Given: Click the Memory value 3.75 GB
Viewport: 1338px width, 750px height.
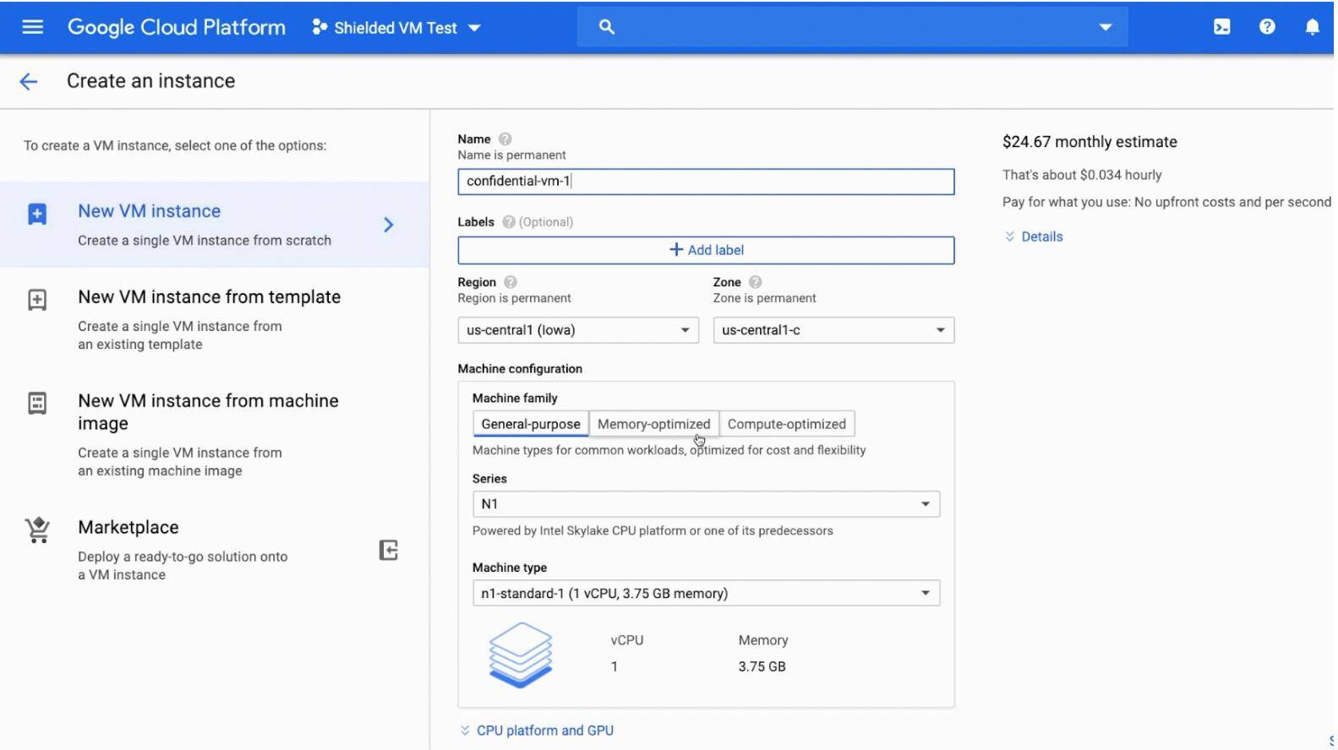Looking at the screenshot, I should [x=762, y=667].
